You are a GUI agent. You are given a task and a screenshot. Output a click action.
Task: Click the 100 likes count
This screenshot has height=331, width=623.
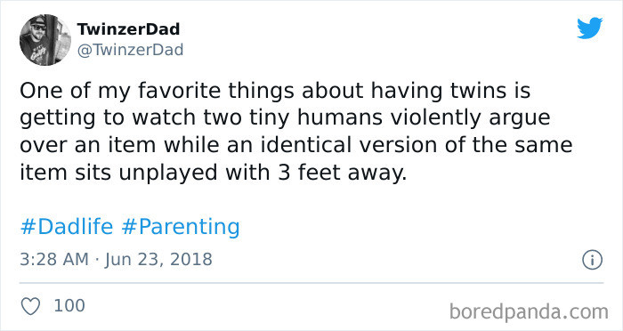(69, 305)
